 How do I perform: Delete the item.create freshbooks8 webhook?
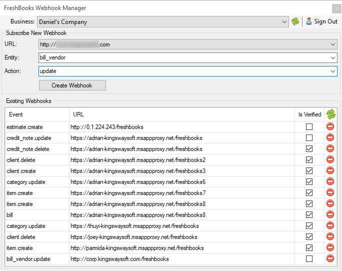[x=330, y=203]
